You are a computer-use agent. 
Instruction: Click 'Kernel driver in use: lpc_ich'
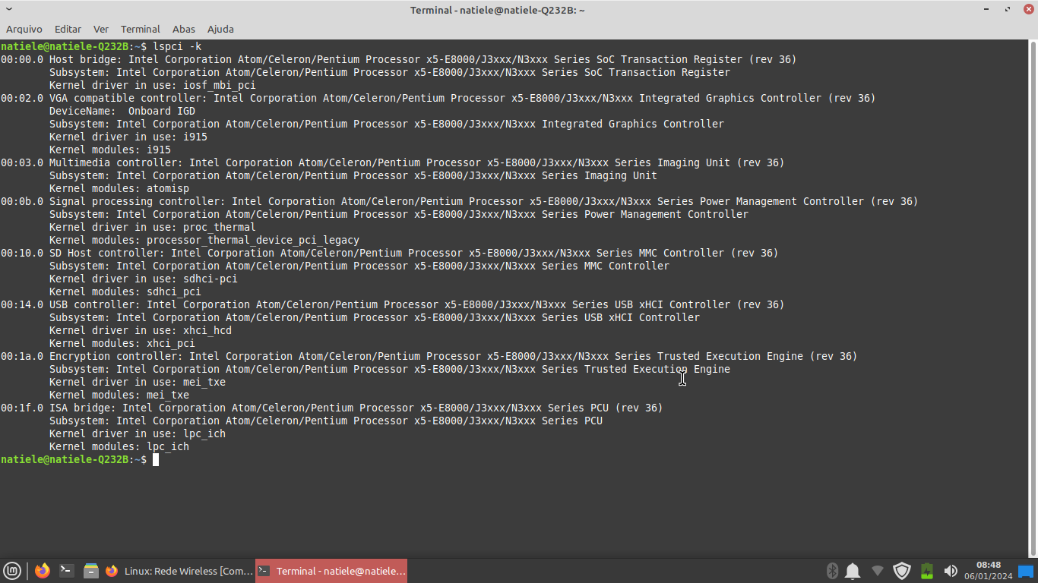tap(138, 433)
